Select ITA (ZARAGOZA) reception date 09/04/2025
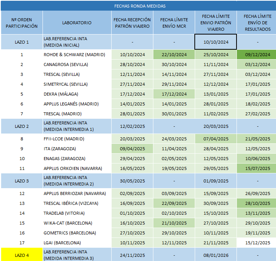Viewport: 276px width, 261px height. [132, 149]
